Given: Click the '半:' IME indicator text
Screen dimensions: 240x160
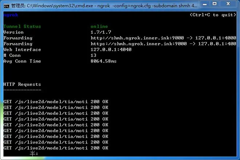Looking at the screenshot, I should tap(34, 153).
